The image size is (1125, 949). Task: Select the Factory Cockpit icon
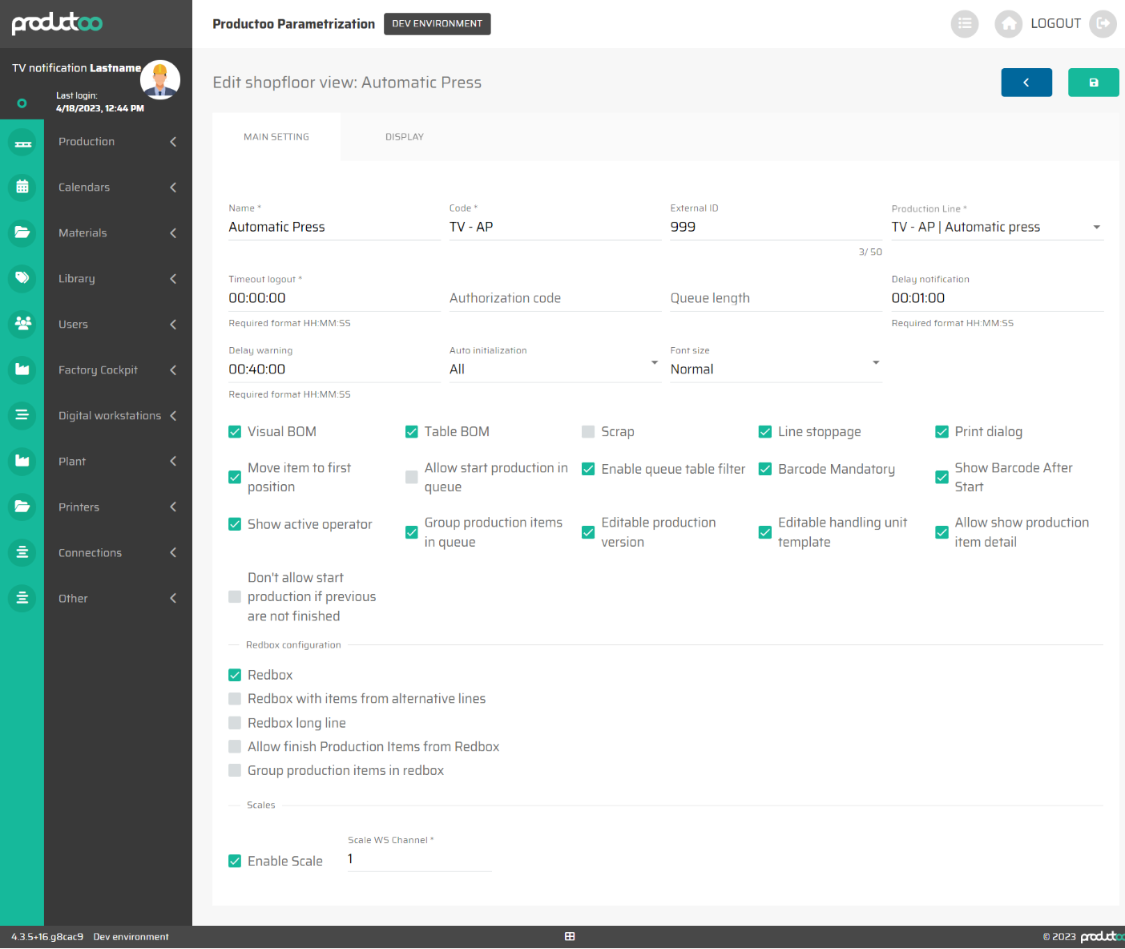pyautogui.click(x=22, y=370)
